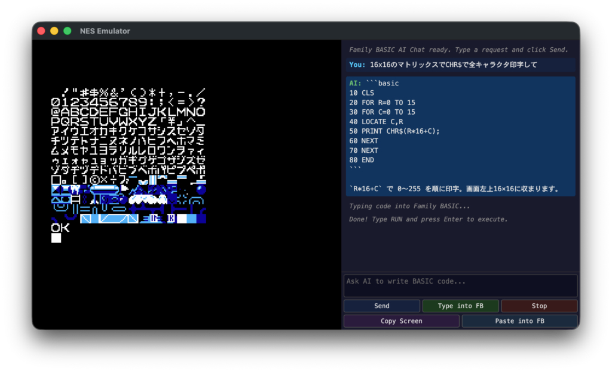Screen dimensions: 612x372
Task: Click the user message starting with You:
Action: (x=442, y=64)
